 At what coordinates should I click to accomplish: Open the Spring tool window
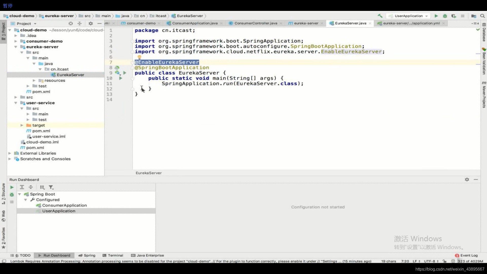tap(87, 255)
